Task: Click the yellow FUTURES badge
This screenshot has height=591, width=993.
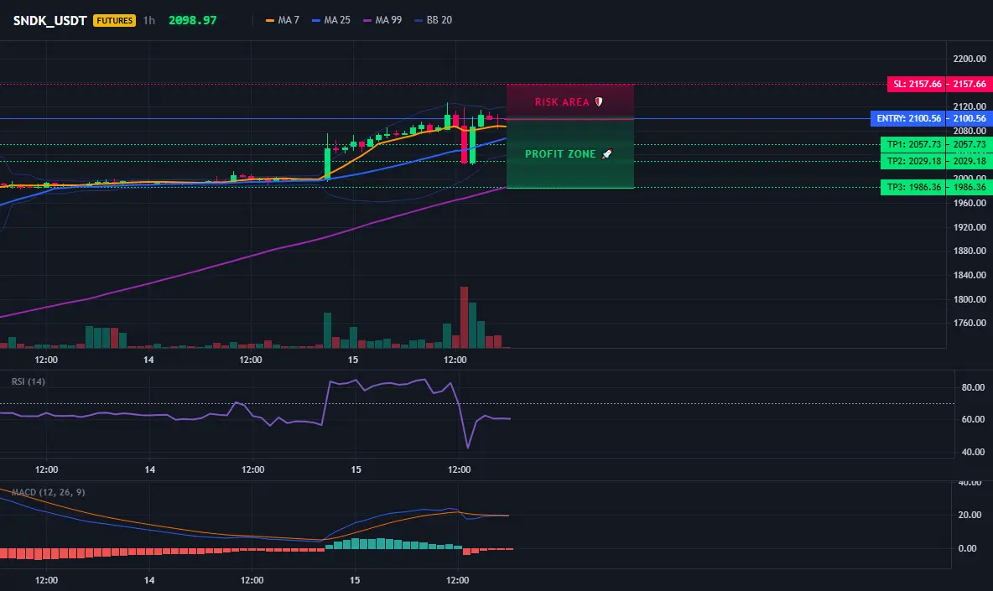Action: pos(115,20)
